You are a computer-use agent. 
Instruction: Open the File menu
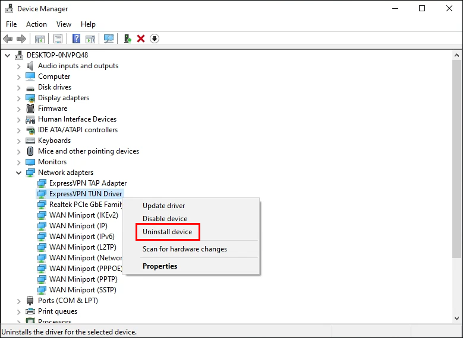(x=11, y=24)
